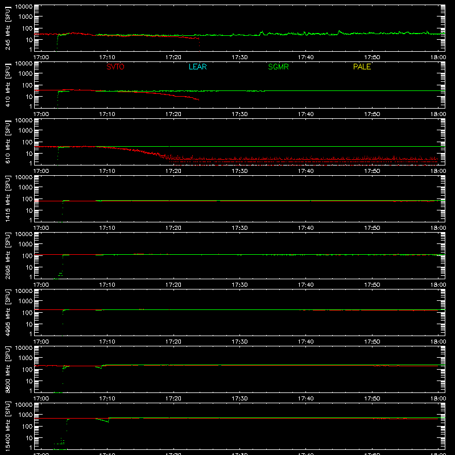Select the 610 MHz [SFU] axis label
The width and height of the screenshot is (455, 455).
[7, 142]
